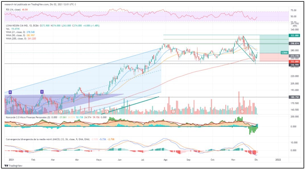Open the earnings E marker after Ago

[x=173, y=112]
